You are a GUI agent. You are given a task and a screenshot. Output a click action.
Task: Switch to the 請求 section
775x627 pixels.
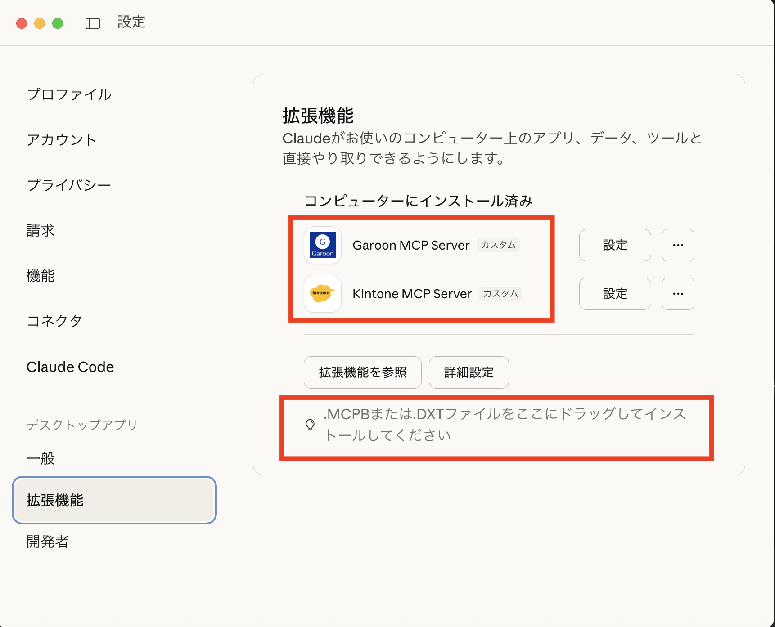tap(41, 230)
